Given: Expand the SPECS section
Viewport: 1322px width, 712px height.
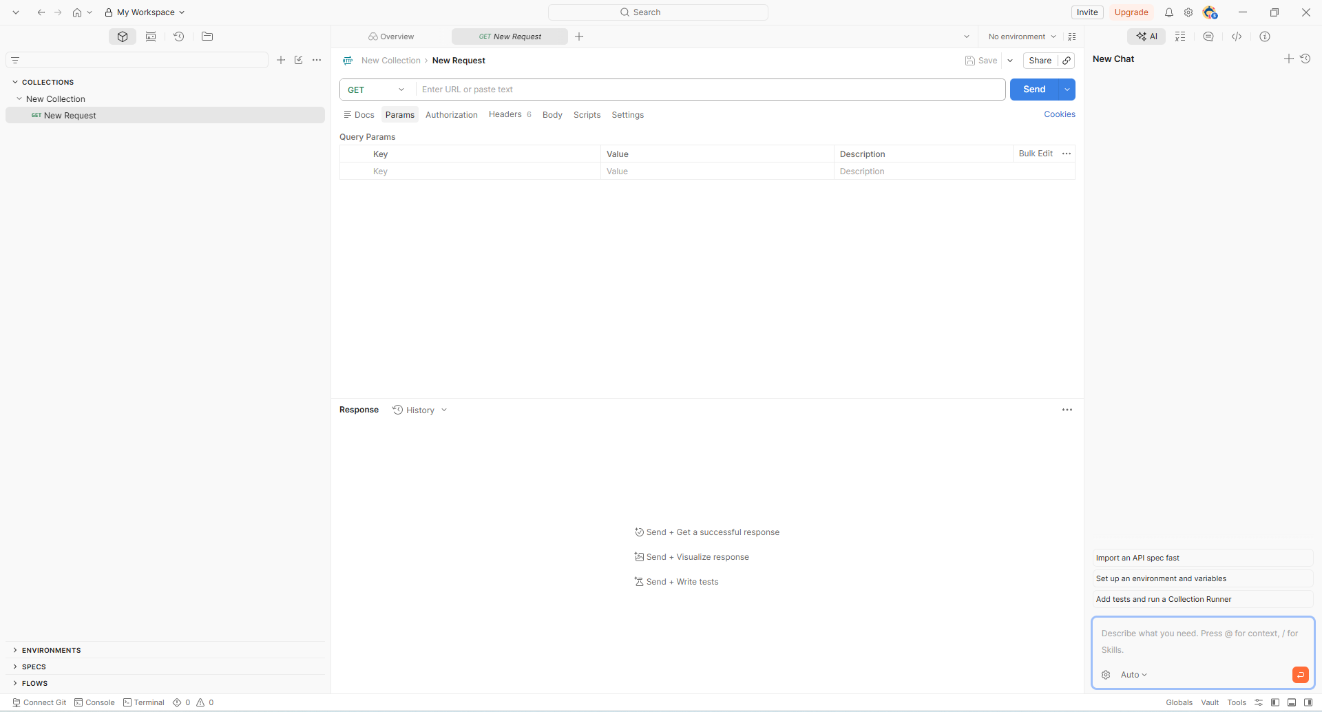Looking at the screenshot, I should pos(15,667).
